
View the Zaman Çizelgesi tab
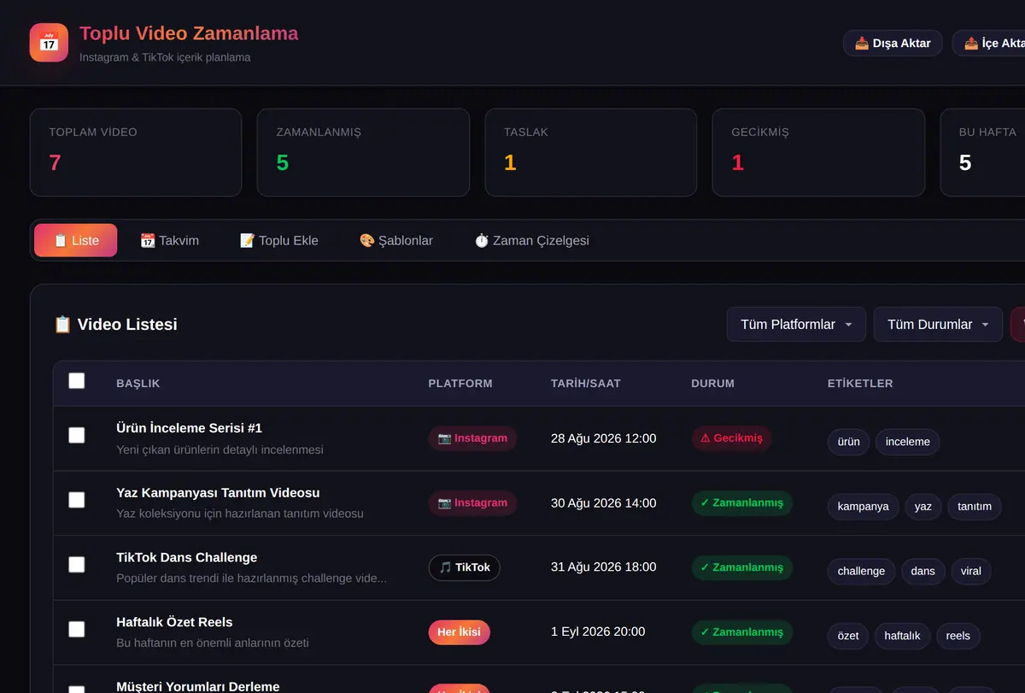531,240
